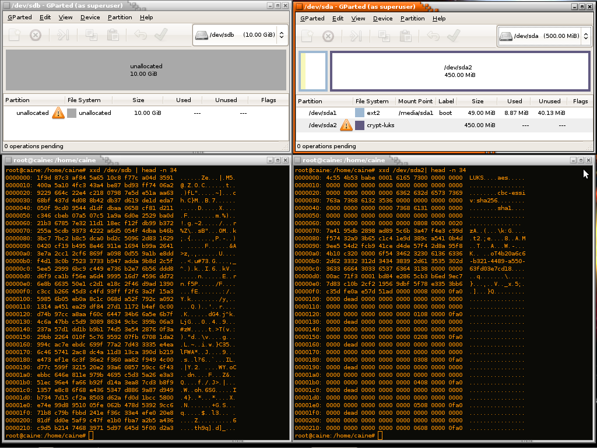
Task: Click hard disk icon in /dev/sdb selector
Action: (201, 35)
